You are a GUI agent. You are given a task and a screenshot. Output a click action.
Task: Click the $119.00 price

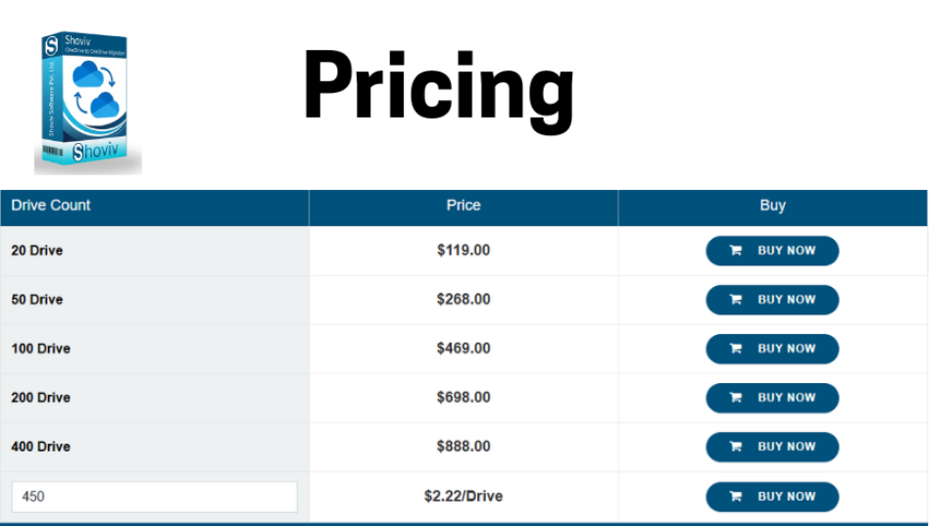coord(464,251)
